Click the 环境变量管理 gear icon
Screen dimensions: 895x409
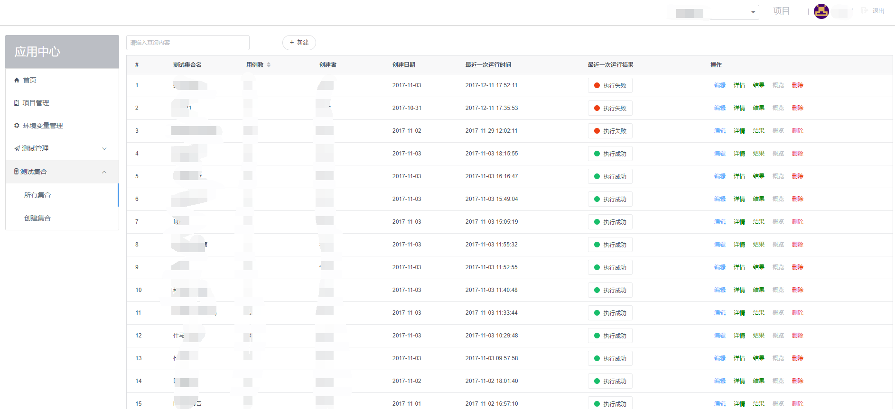click(17, 126)
